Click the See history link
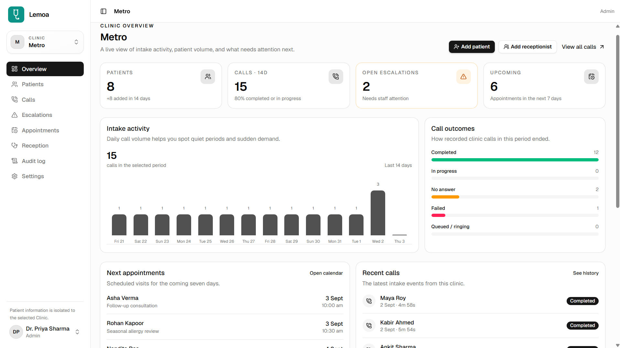Image resolution: width=620 pixels, height=348 pixels. point(586,273)
